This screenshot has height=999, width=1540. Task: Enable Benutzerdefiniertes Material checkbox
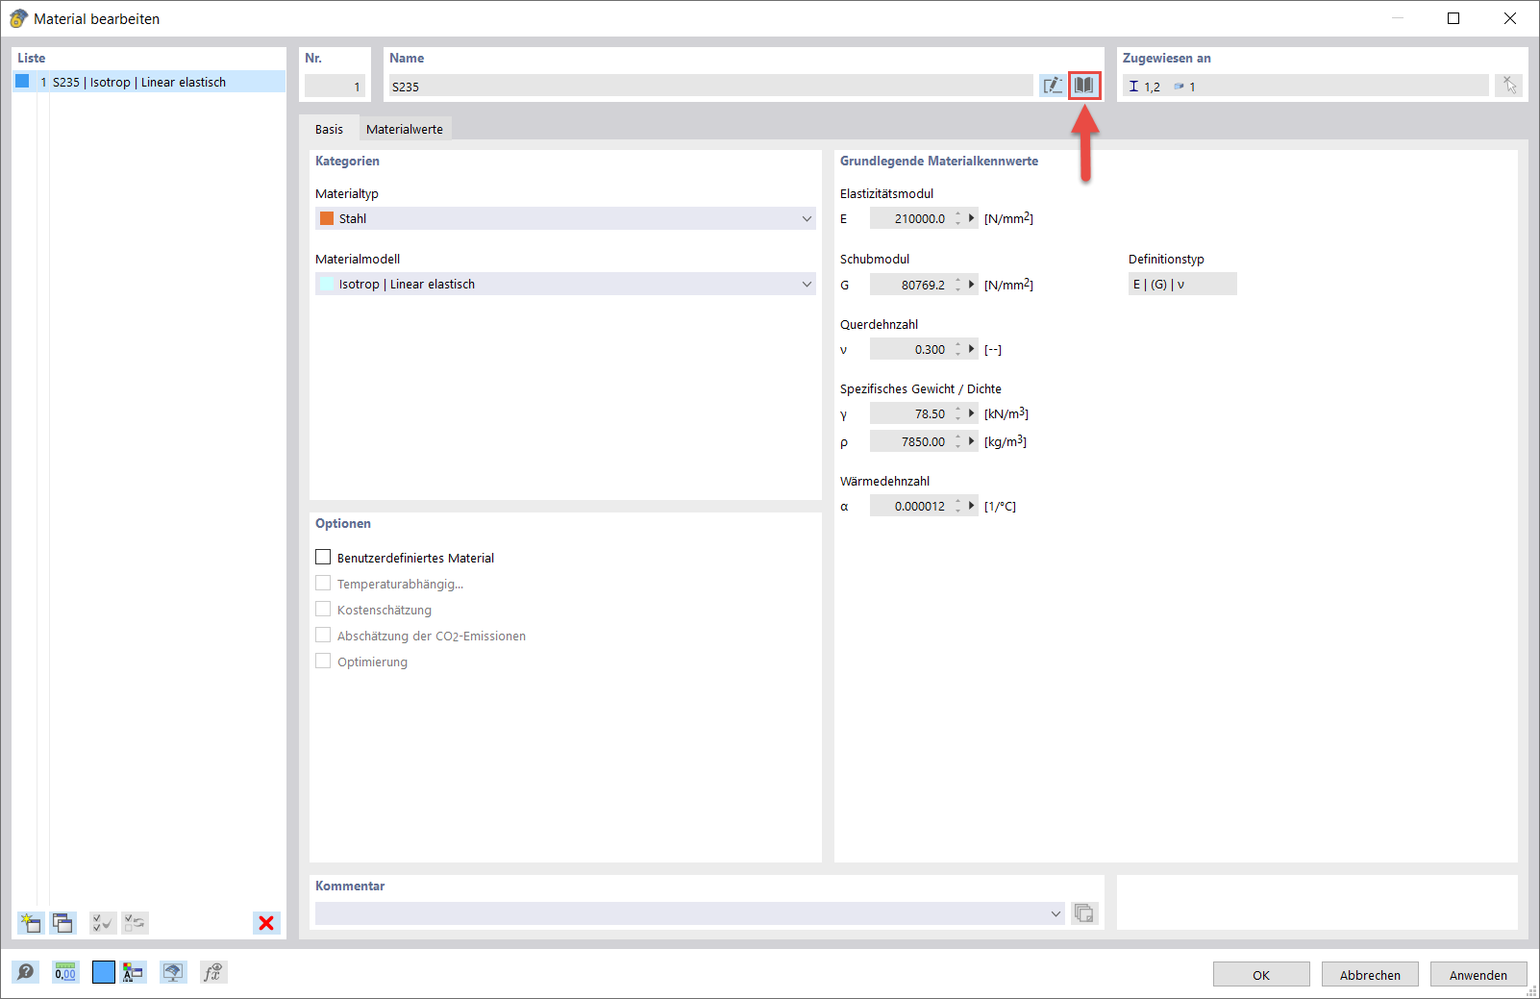[x=323, y=558]
